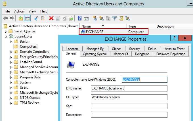
Task: Expand the Domain Controllers node
Action: click(x=11, y=52)
